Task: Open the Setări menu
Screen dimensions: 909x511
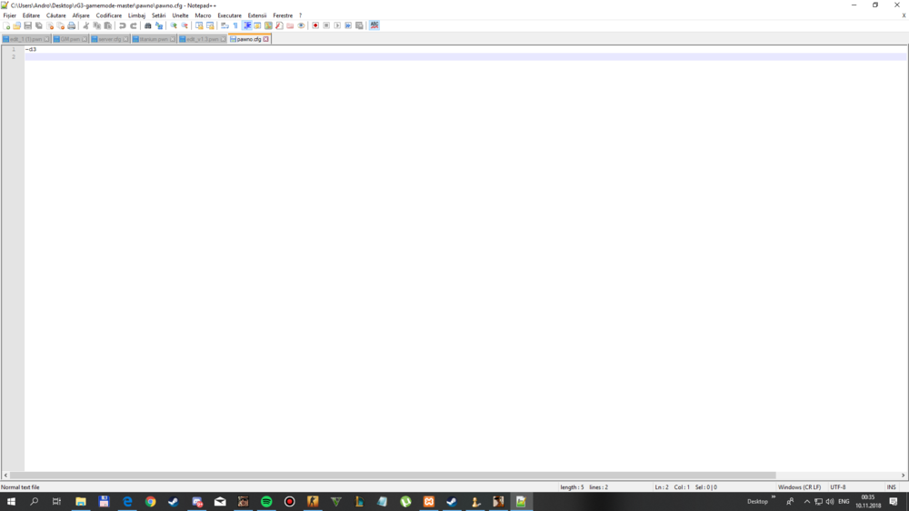Action: click(x=159, y=15)
